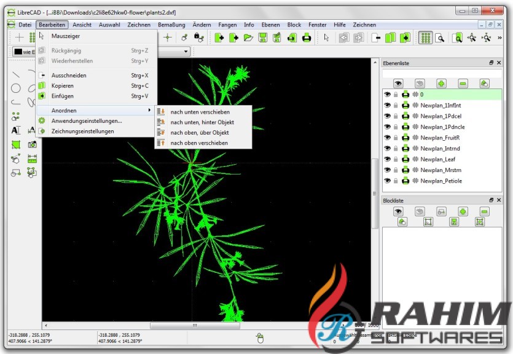The image size is (513, 354).
Task: Click the open file folder icon
Action: coord(248,37)
